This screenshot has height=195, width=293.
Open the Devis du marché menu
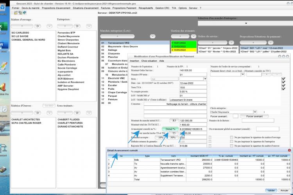(30, 8)
